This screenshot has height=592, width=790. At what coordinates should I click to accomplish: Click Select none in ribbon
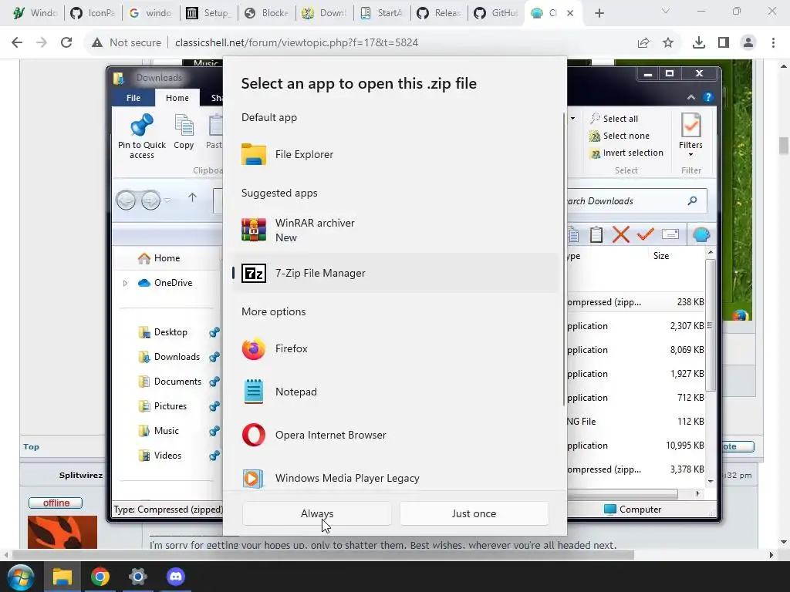click(620, 136)
